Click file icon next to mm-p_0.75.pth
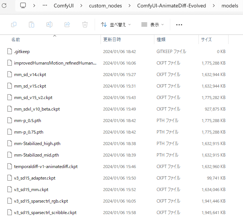 click(x=10, y=132)
